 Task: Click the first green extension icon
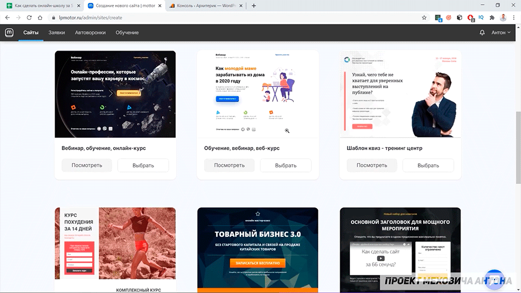[x=438, y=18]
